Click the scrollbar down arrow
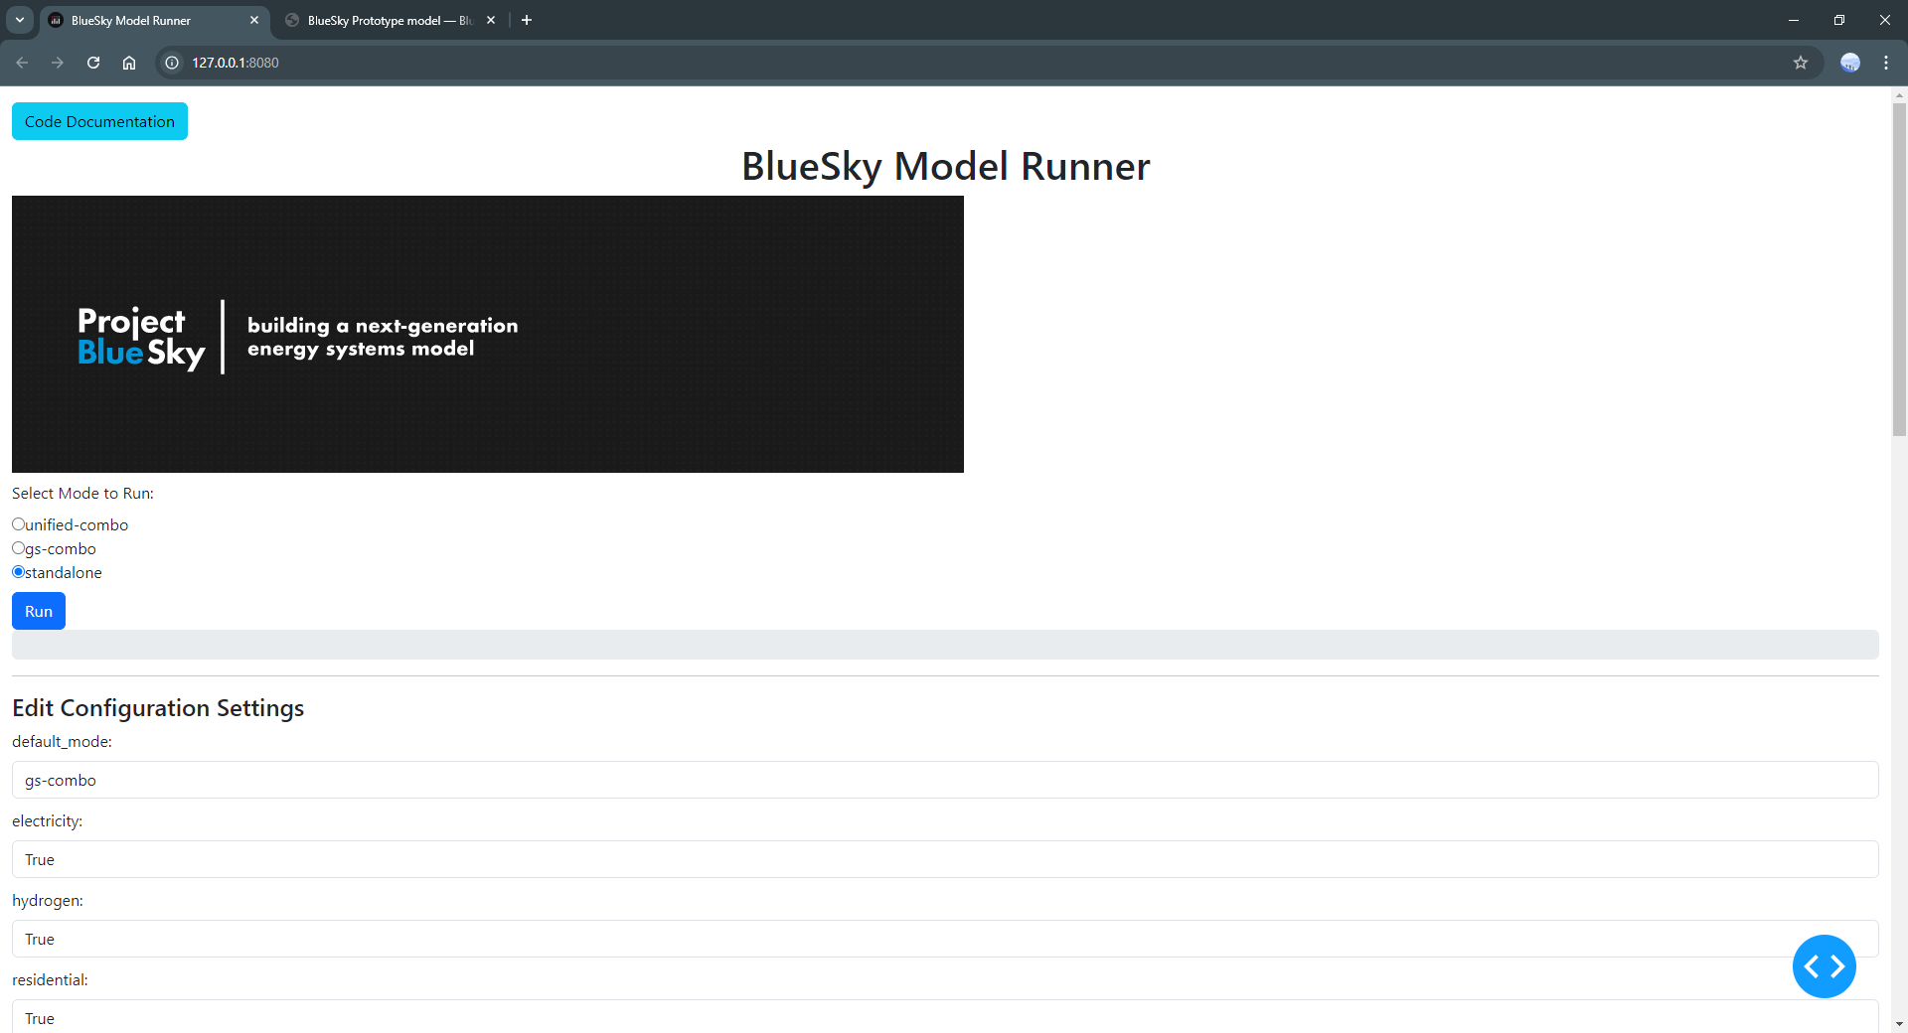Image resolution: width=1908 pixels, height=1033 pixels. point(1899,1024)
